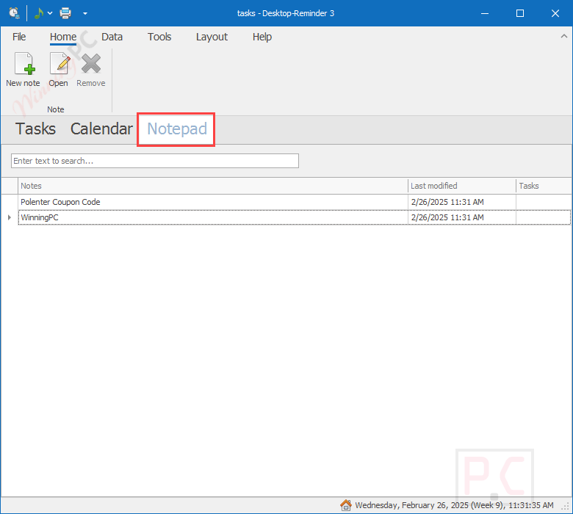573x514 pixels.
Task: Open the selected note with the pencil icon
Action: 60,64
